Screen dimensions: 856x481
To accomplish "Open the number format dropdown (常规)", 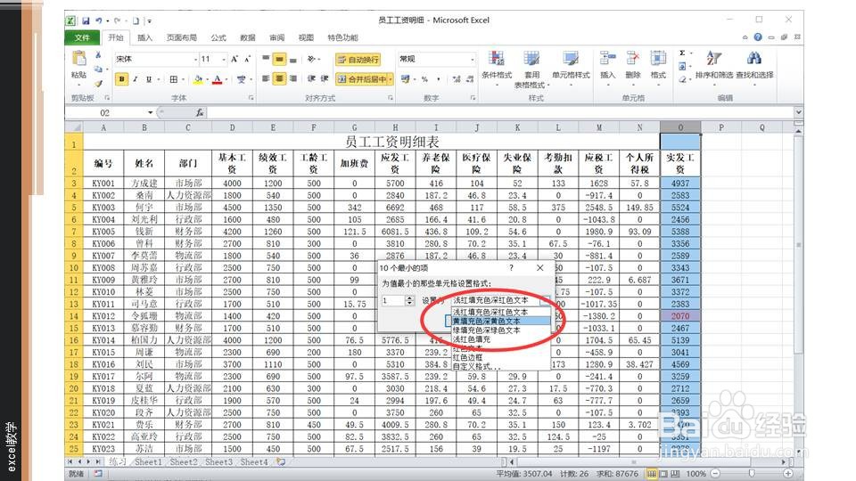I will coord(473,59).
